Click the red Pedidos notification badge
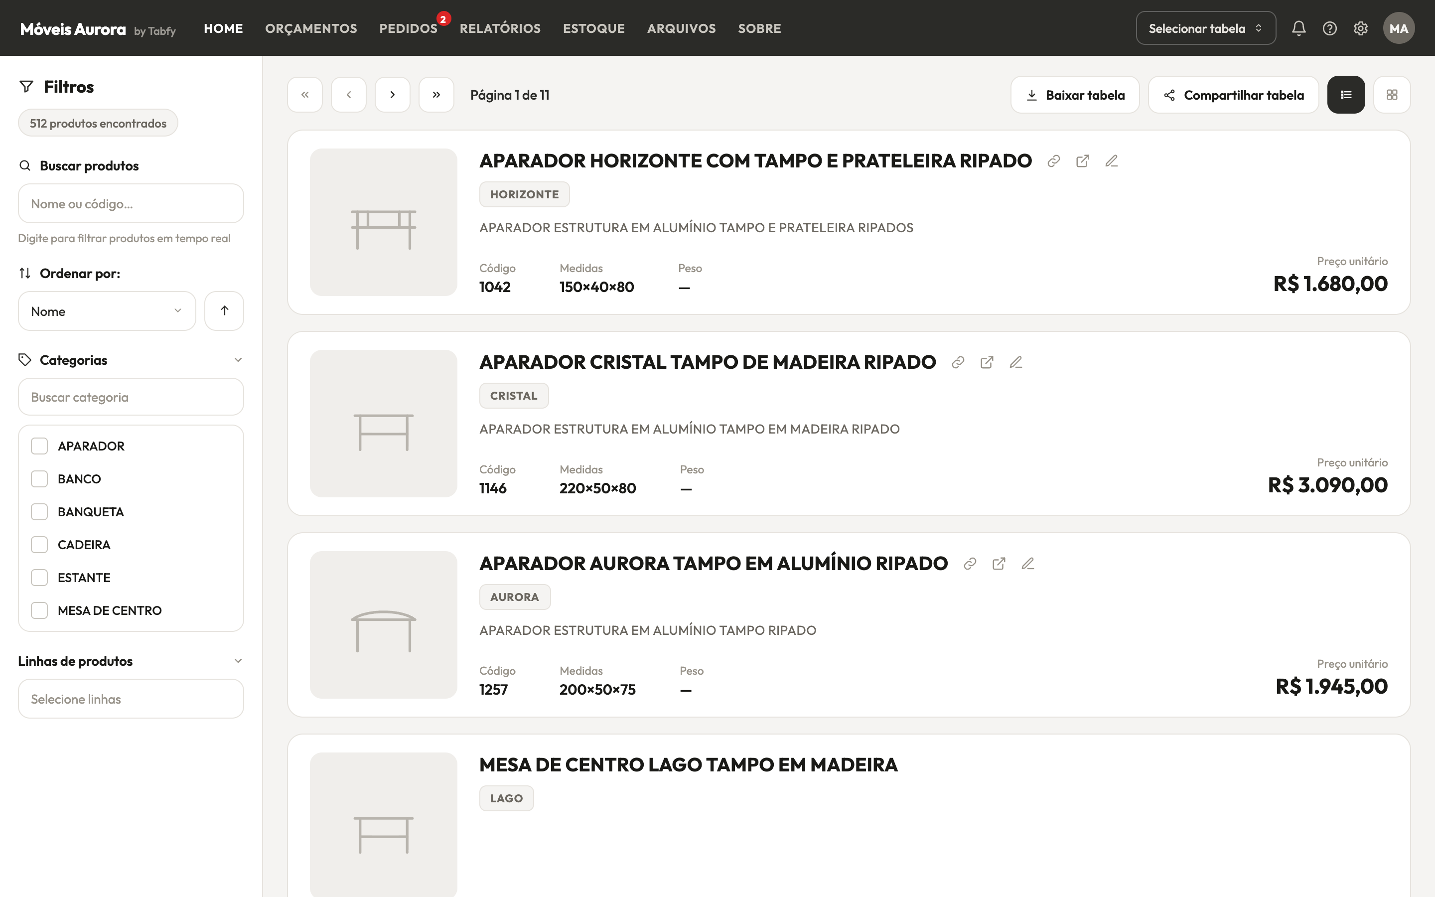Viewport: 1435px width, 897px height. point(443,19)
